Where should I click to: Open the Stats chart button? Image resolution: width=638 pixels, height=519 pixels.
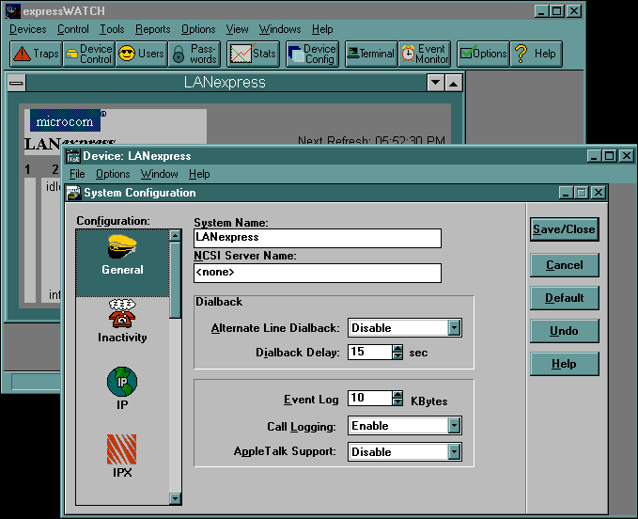point(253,54)
